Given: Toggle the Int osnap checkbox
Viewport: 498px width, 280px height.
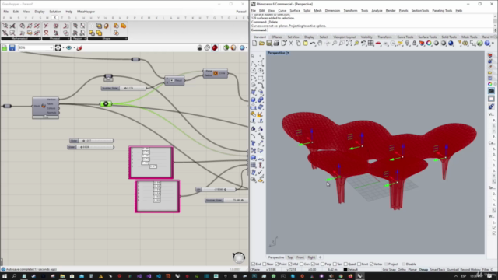Looking at the screenshot, I should [313, 264].
